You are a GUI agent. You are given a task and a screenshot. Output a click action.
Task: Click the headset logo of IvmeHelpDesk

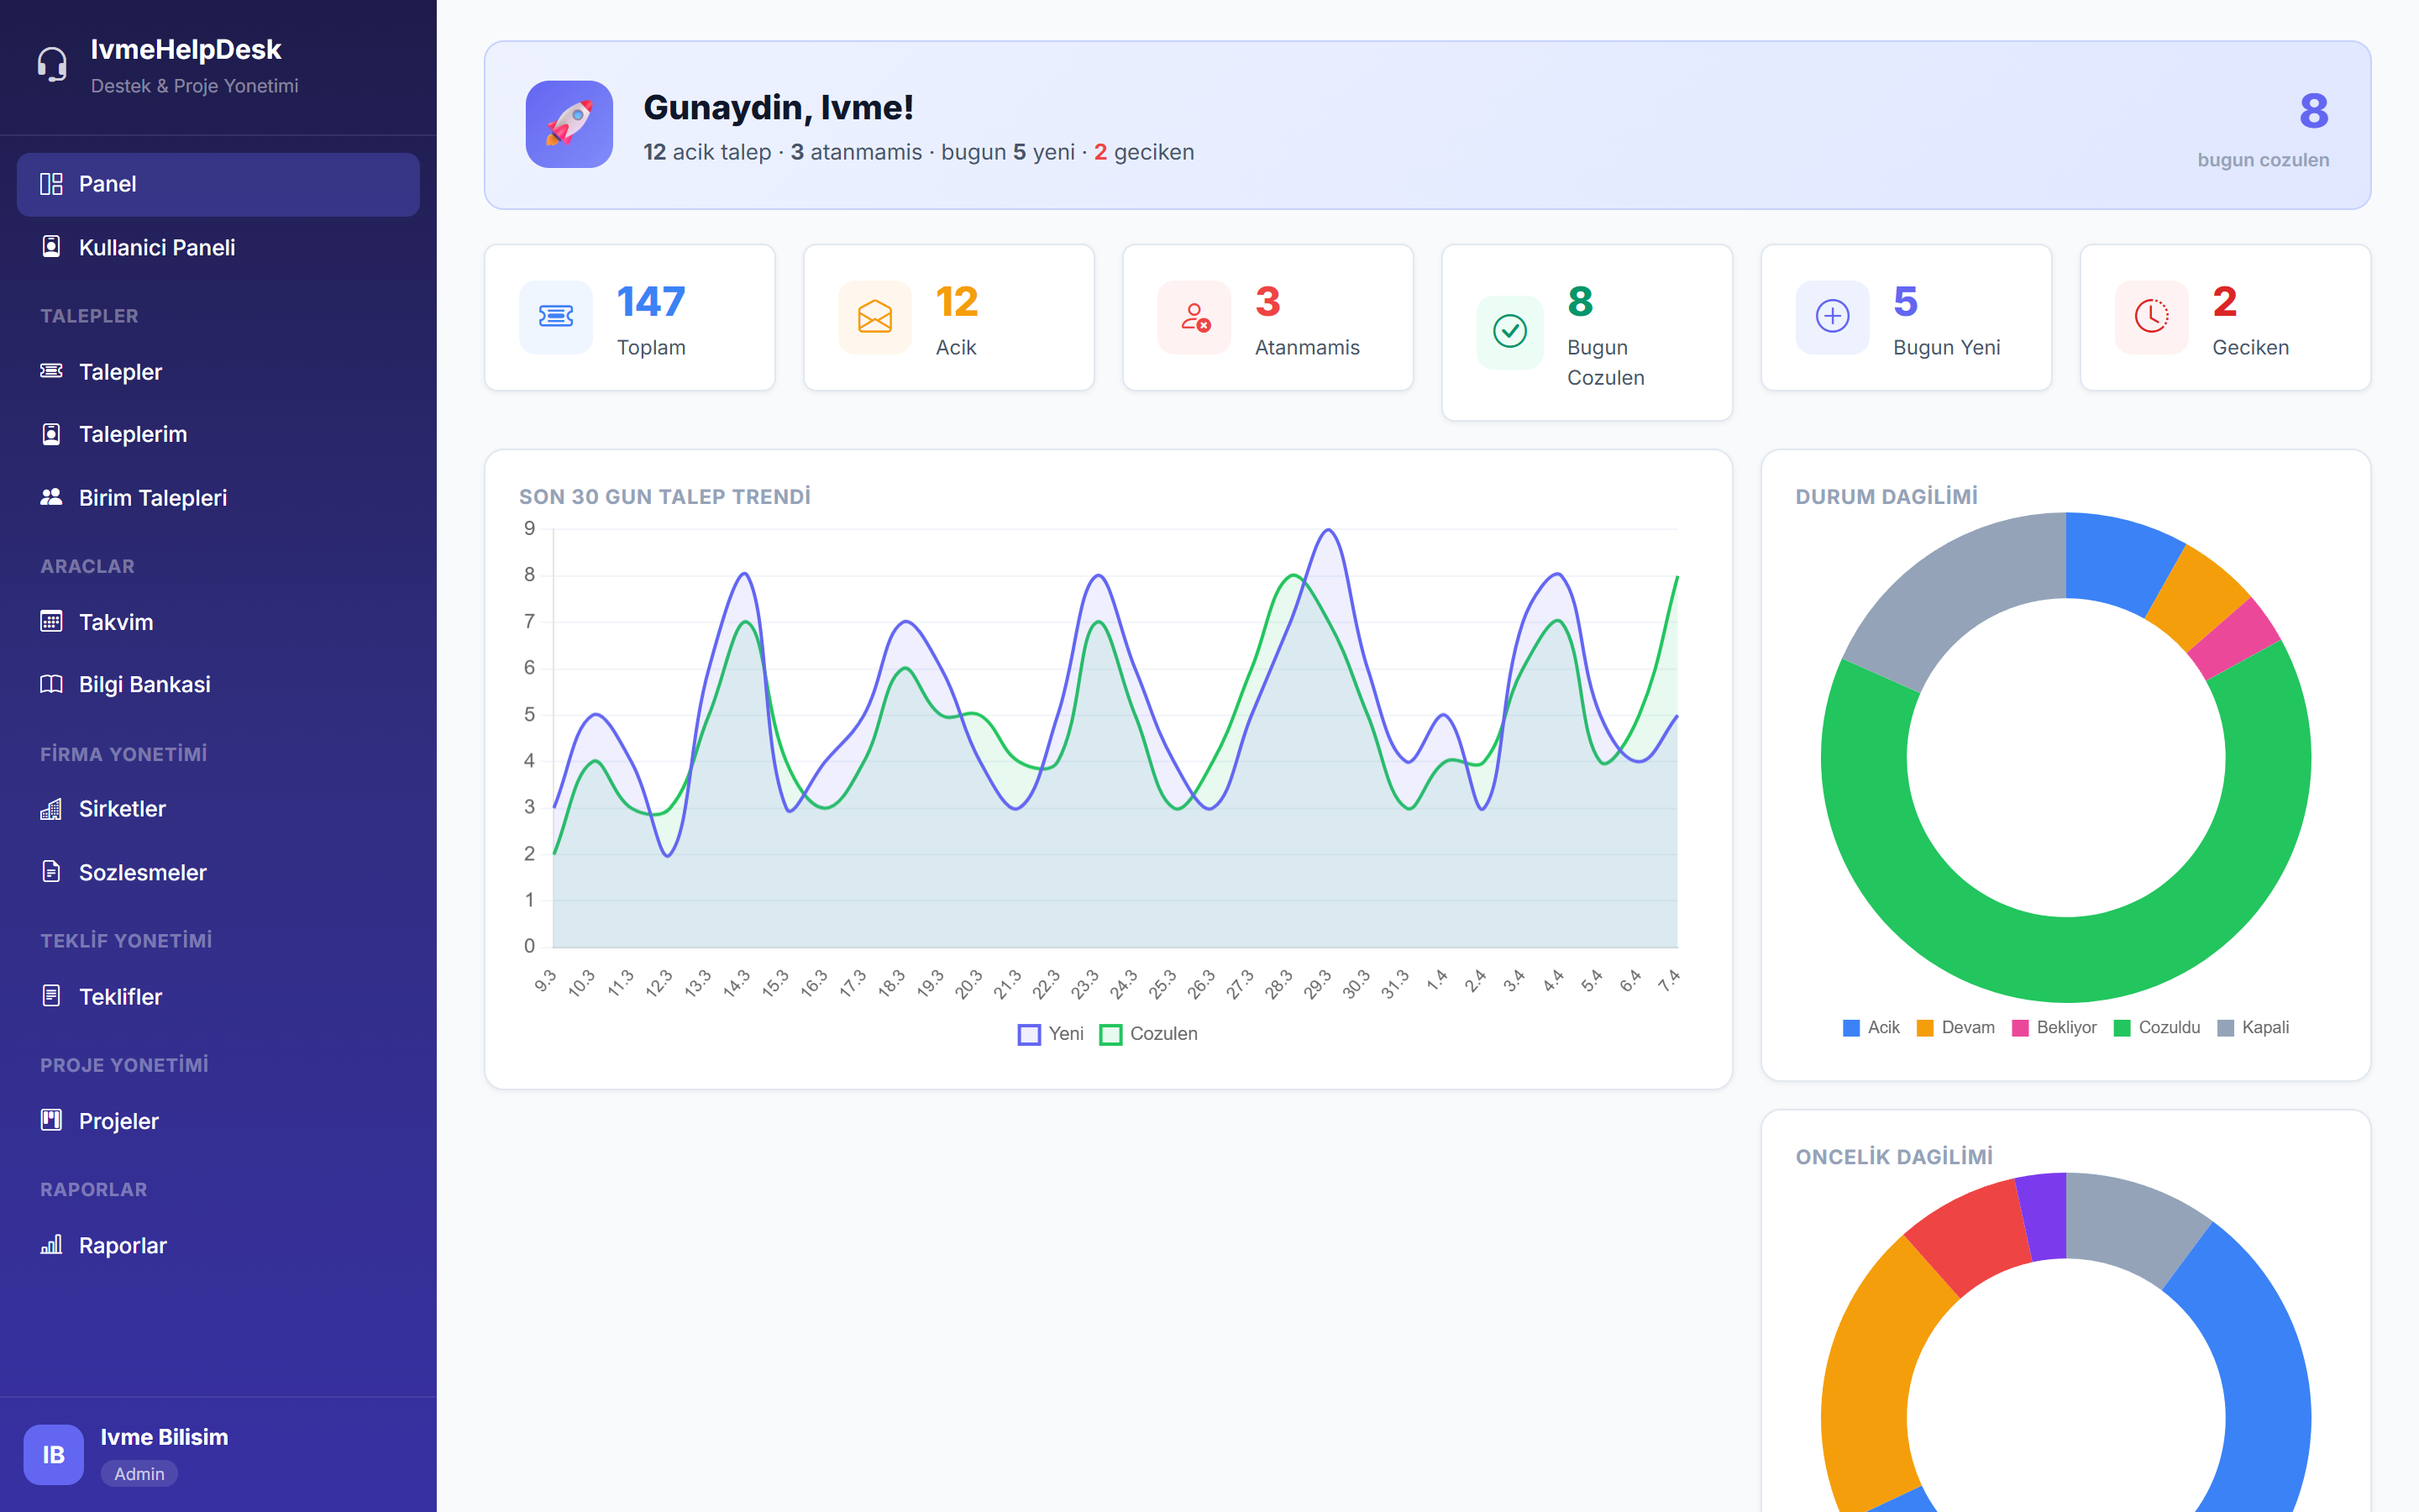click(52, 64)
